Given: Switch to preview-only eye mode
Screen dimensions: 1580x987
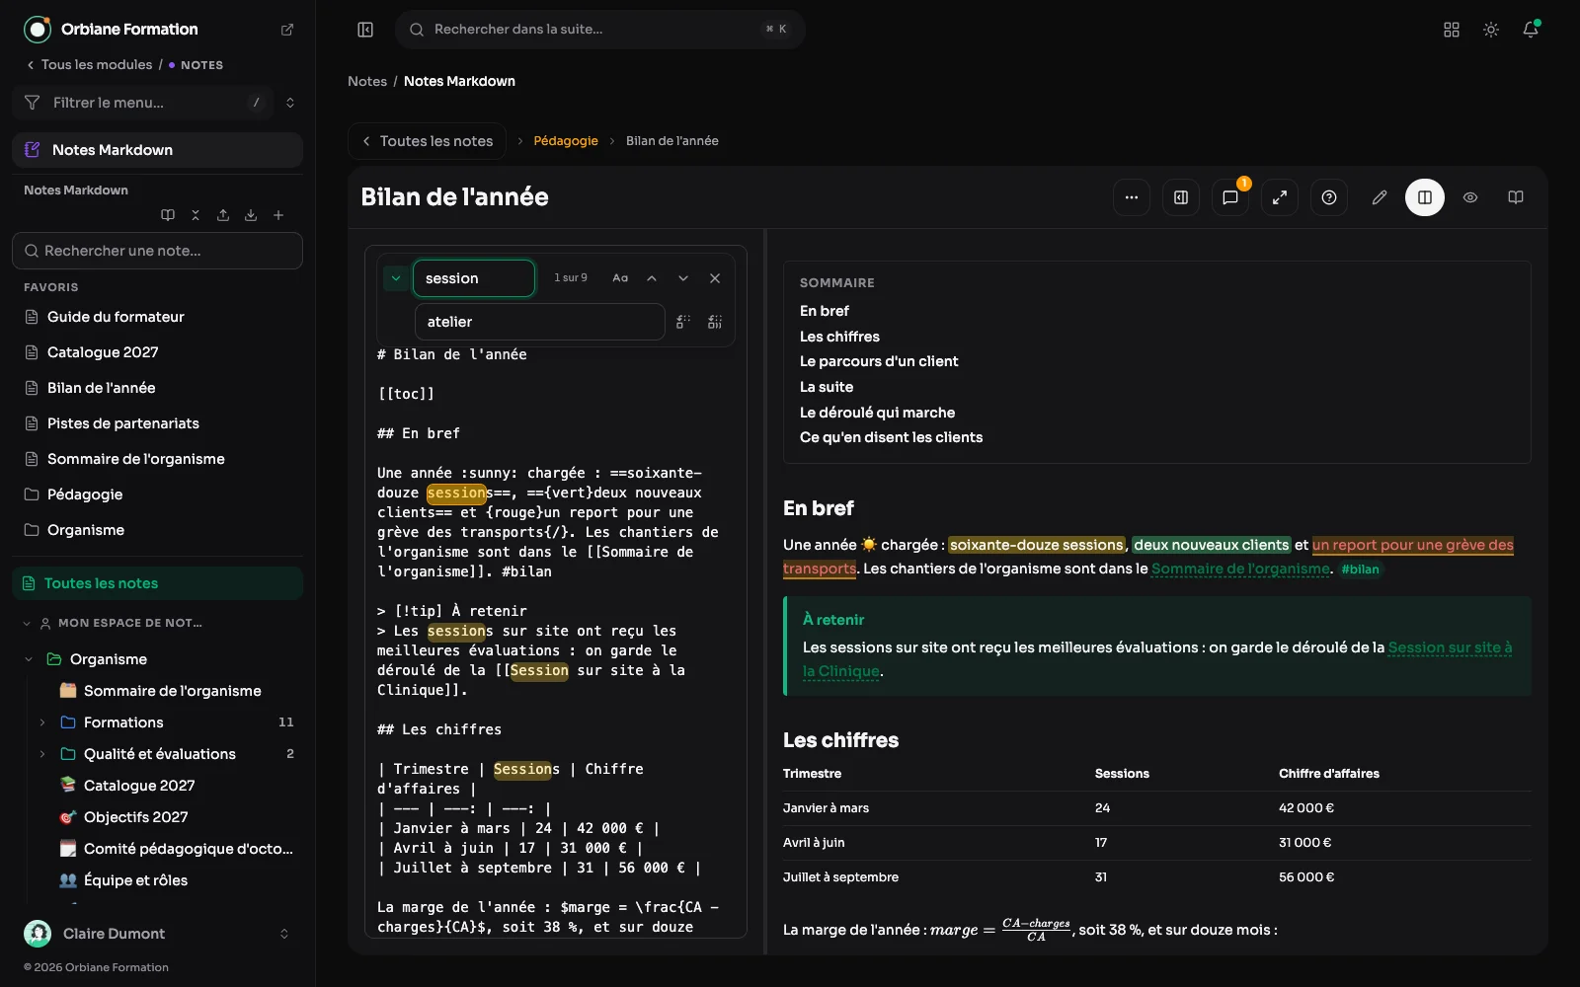Looking at the screenshot, I should 1470,197.
